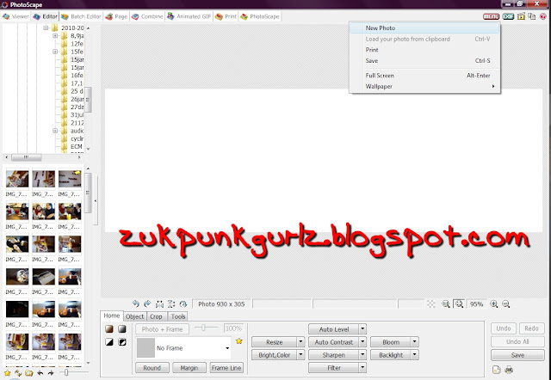551x380 pixels.
Task: Click the arbitrary rotate icon
Action: click(x=183, y=303)
